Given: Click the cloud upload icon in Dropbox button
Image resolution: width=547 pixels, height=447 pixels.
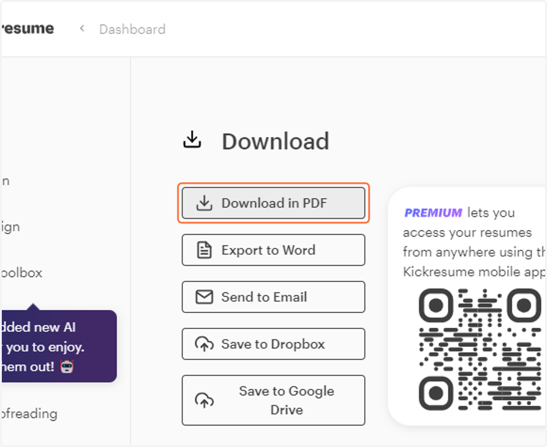Looking at the screenshot, I should pos(204,344).
